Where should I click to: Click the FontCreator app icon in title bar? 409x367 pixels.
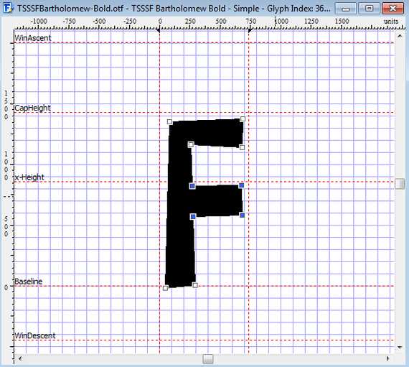coord(8,8)
